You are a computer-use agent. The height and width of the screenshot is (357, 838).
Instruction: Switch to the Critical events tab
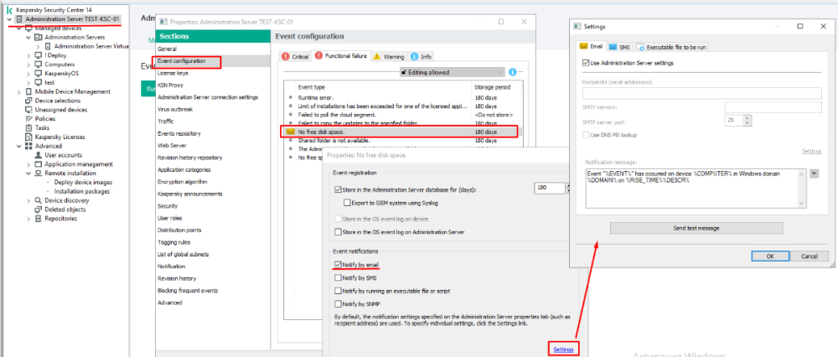(295, 56)
